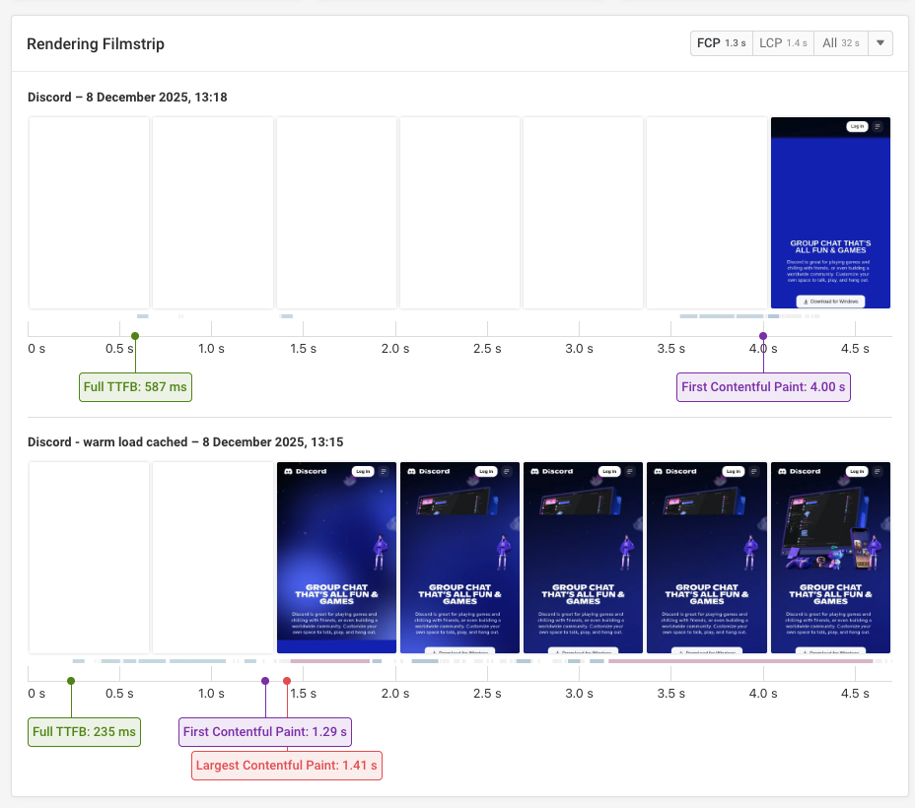Image resolution: width=915 pixels, height=808 pixels.
Task: Click the final warm-load frame showing app UI
Action: coord(829,557)
